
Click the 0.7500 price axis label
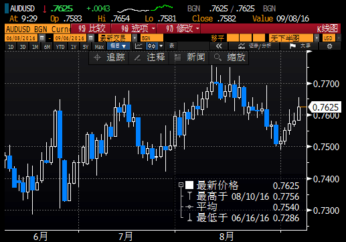click(326, 147)
